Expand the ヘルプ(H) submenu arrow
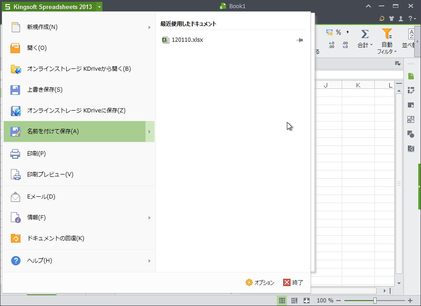Image resolution: width=421 pixels, height=306 pixels. pyautogui.click(x=150, y=261)
